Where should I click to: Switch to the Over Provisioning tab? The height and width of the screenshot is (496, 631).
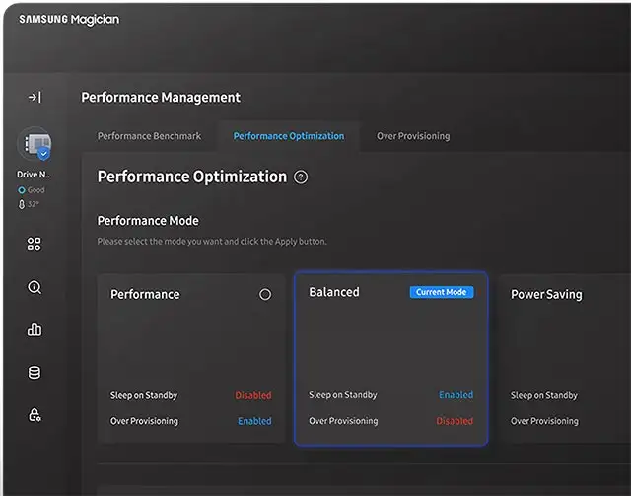(x=413, y=136)
